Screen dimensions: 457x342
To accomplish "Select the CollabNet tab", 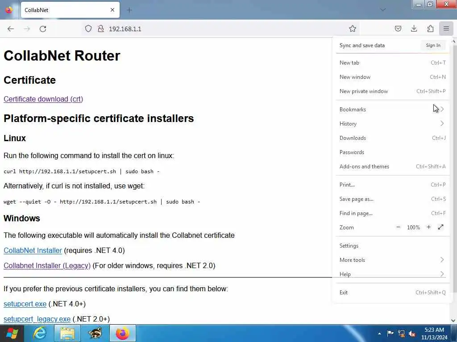I will (70, 10).
